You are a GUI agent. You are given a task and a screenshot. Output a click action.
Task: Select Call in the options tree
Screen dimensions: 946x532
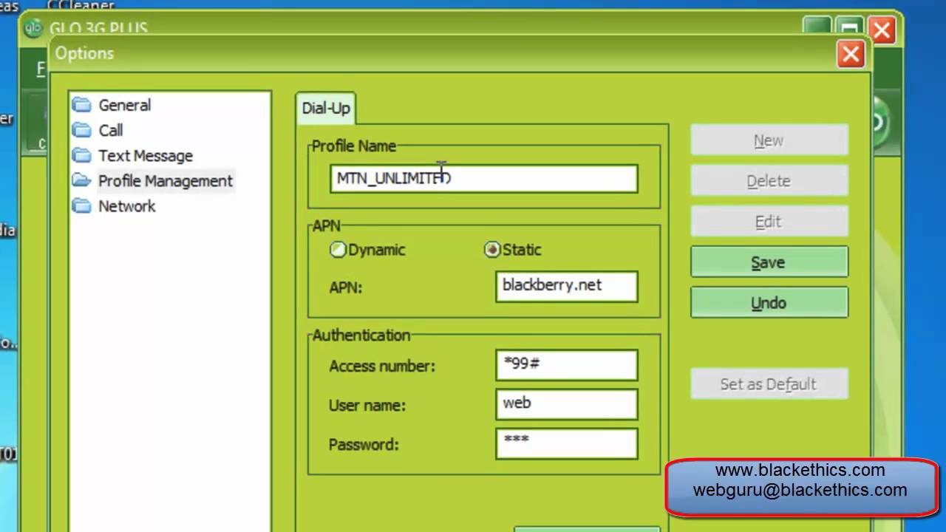tap(111, 130)
